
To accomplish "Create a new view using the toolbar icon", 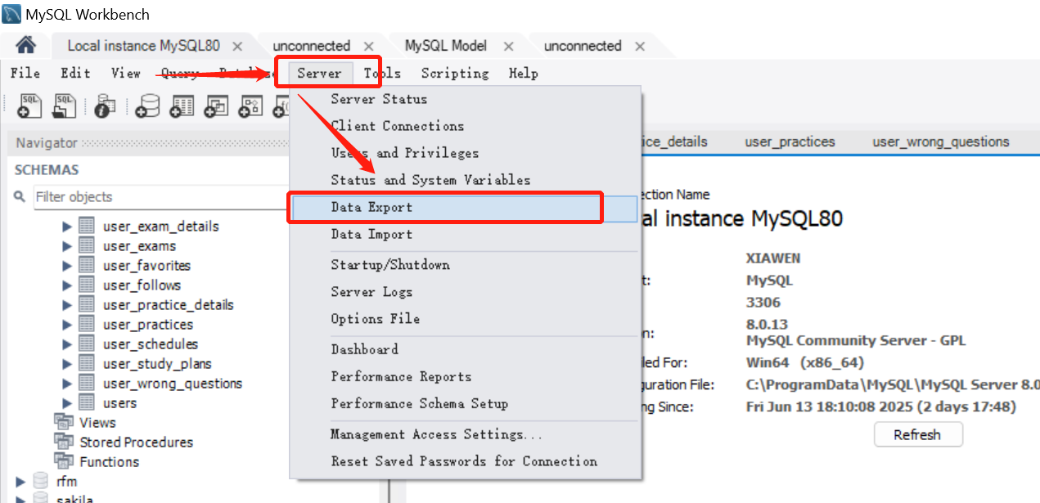I will tap(215, 106).
